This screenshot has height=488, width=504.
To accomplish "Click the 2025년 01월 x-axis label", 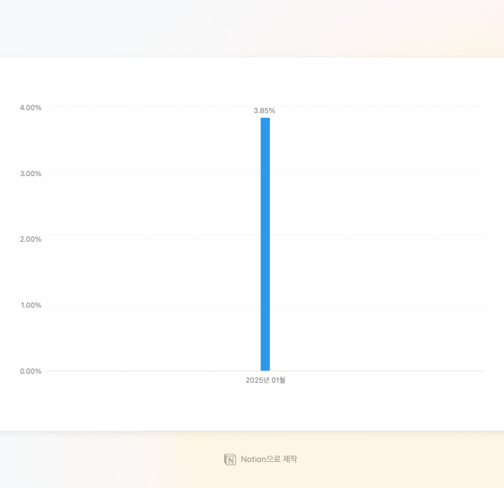I will click(x=265, y=380).
